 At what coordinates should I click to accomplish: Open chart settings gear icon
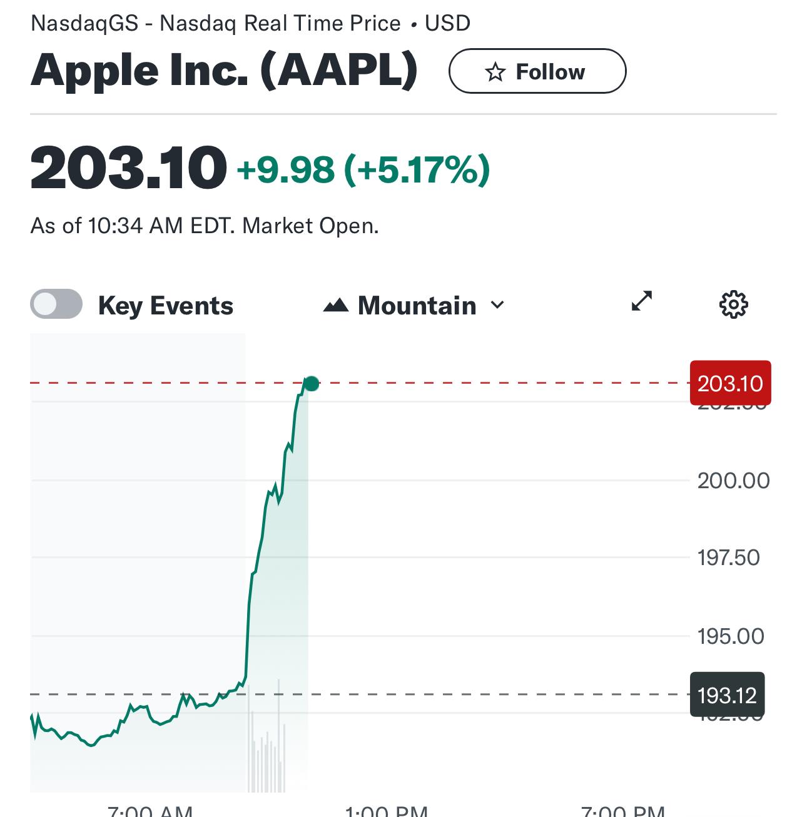[x=733, y=304]
